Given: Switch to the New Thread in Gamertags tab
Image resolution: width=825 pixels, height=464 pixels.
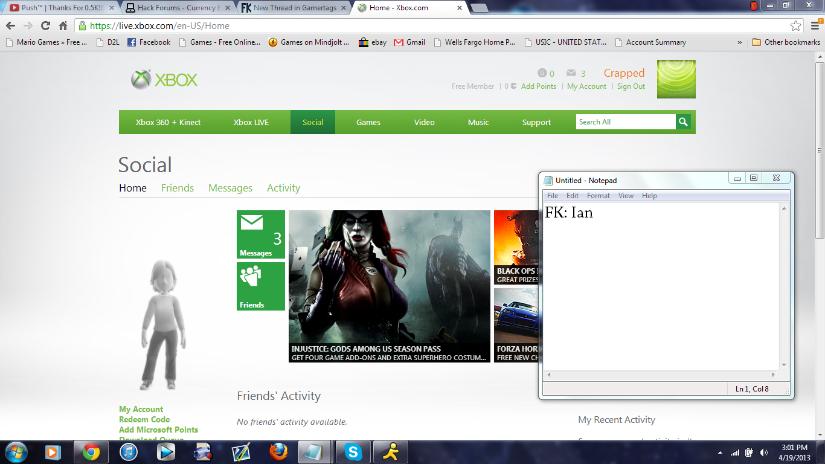Looking at the screenshot, I should coord(292,8).
